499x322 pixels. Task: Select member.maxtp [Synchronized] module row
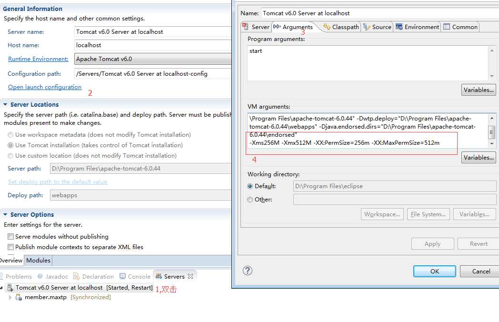pos(68,297)
